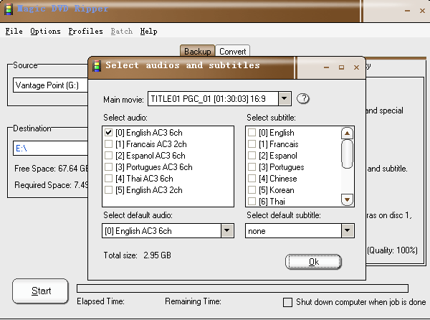The height and width of the screenshot is (320, 430).
Task: Close the Select audios and subtitles dialog
Action: (356, 67)
